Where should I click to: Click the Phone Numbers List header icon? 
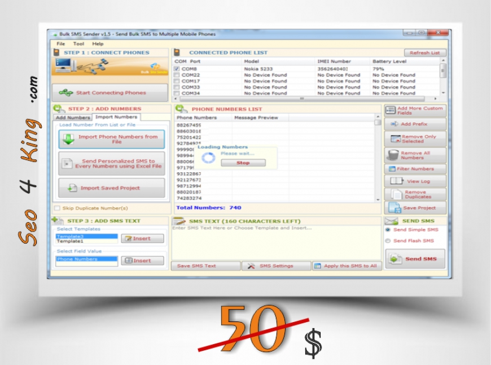click(181, 109)
